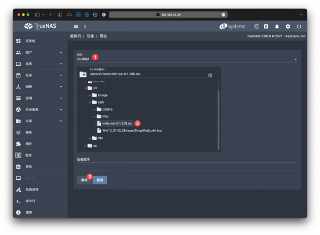Click the power icon
The height and width of the screenshot is (235, 320).
[x=299, y=26]
